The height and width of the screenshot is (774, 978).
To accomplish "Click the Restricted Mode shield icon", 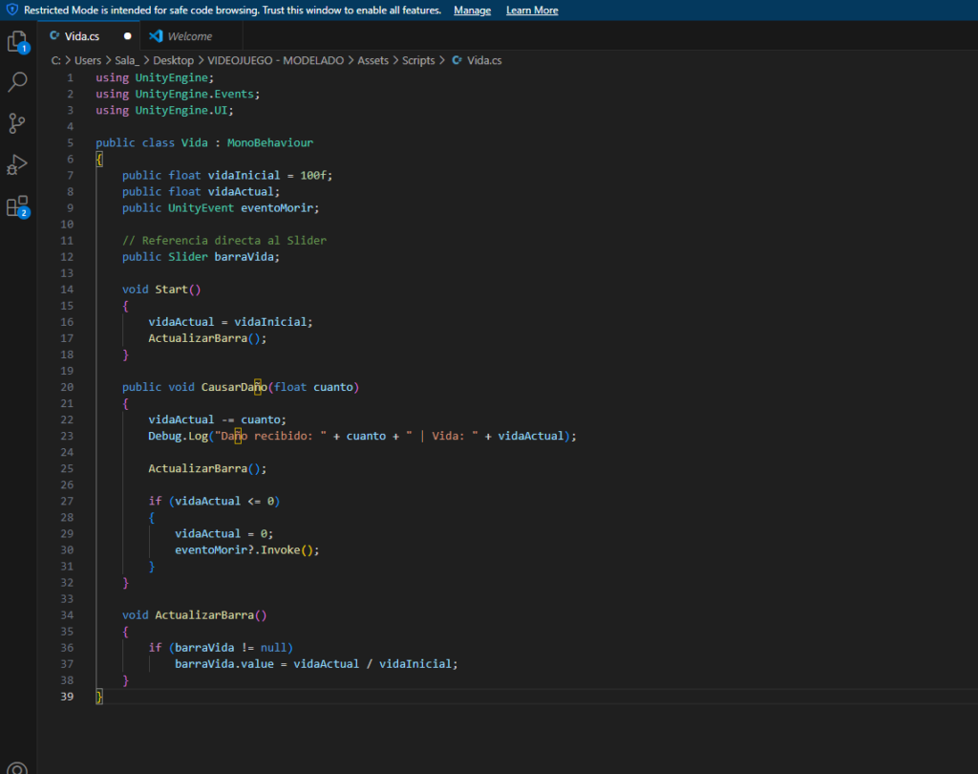I will (11, 10).
